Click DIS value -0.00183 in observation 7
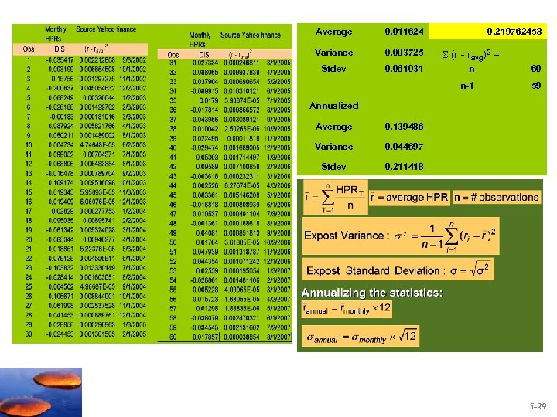The image size is (557, 417). 61,117
